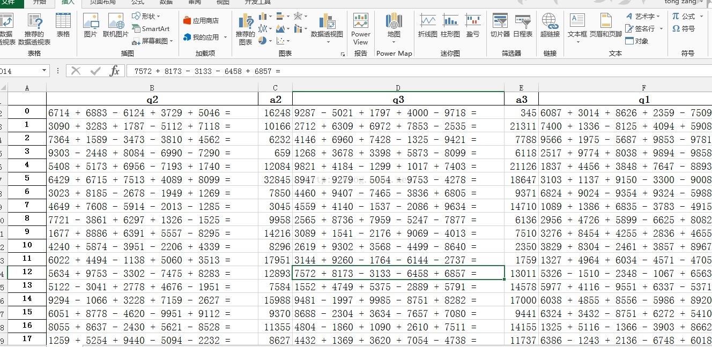
Task: Switch to the Developer (开发工具) tab
Action: [x=258, y=3]
